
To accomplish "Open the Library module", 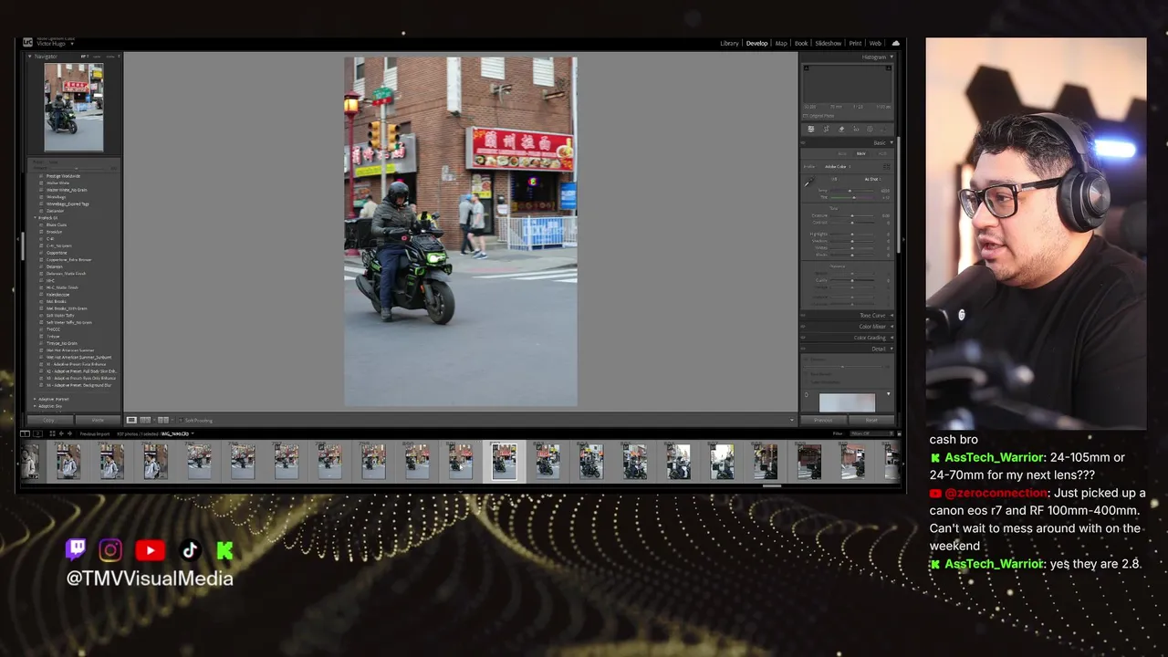I will point(729,43).
